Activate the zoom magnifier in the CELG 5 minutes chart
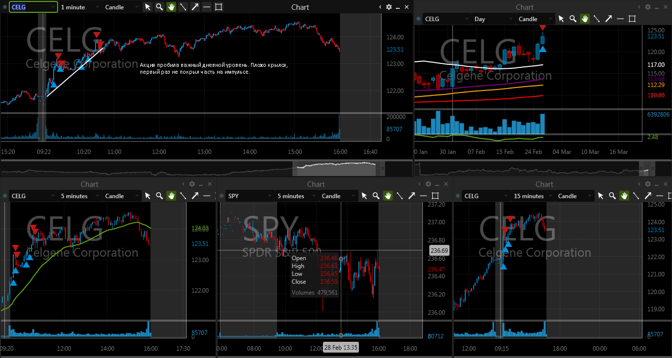The width and height of the screenshot is (672, 358). pyautogui.click(x=160, y=196)
